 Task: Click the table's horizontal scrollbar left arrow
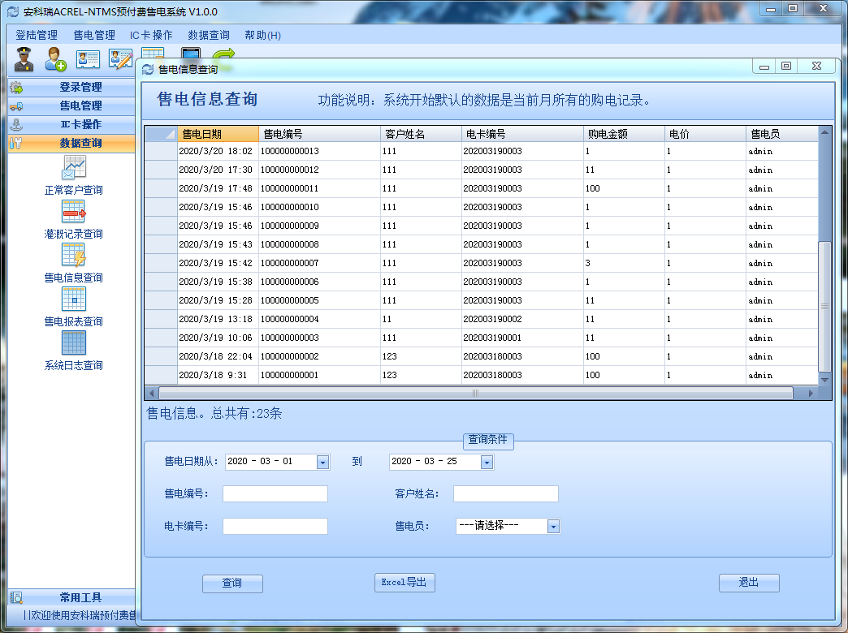pyautogui.click(x=151, y=393)
